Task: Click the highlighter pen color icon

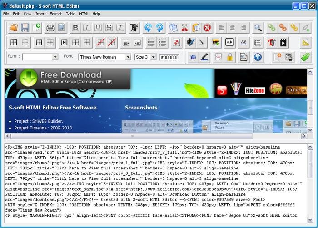Action: coord(204,57)
